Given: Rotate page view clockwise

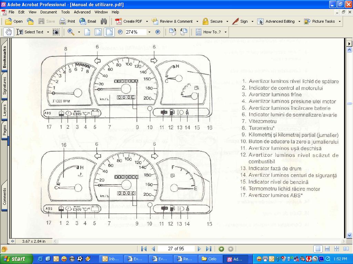Looking at the screenshot, I should coord(173,32).
